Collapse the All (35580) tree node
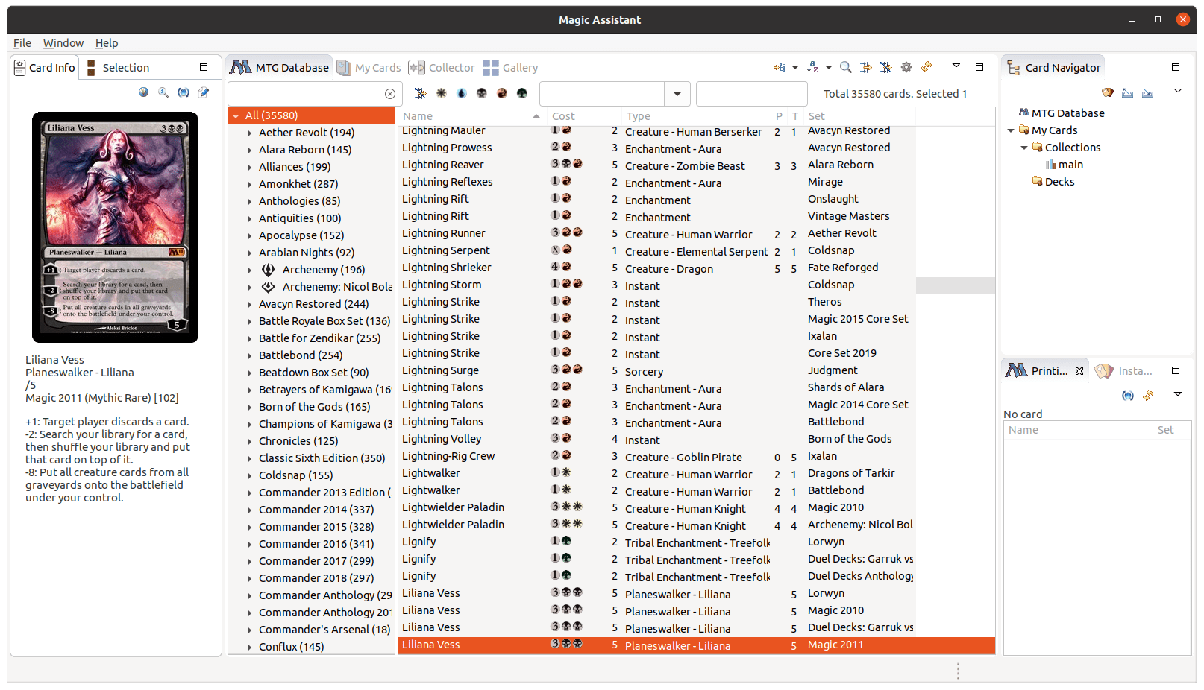 pos(236,115)
